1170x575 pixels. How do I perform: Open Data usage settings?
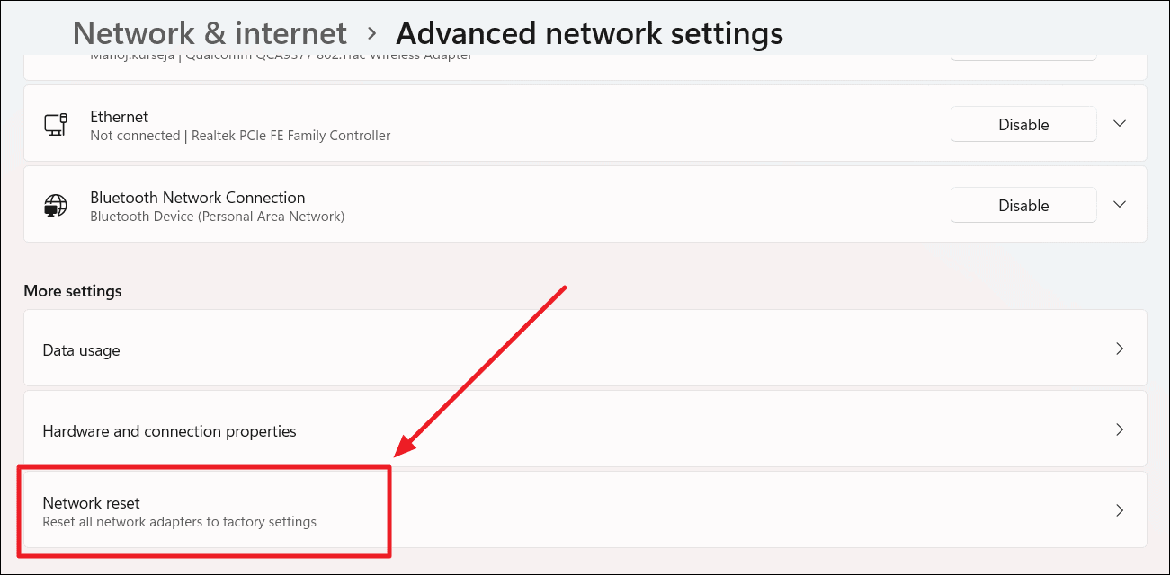(360, 349)
